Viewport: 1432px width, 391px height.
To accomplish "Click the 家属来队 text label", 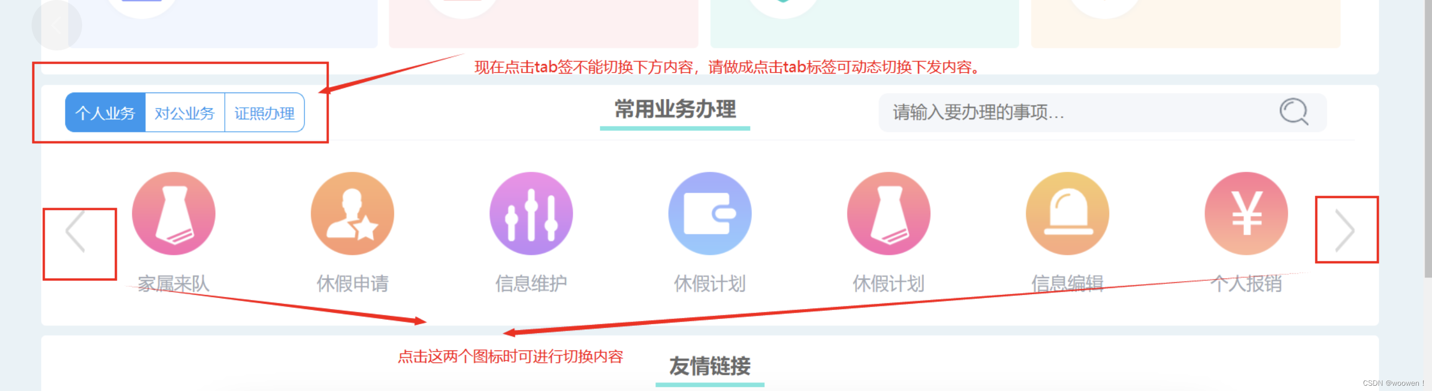I will click(173, 283).
